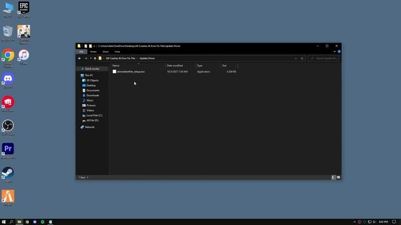401x225 pixels.
Task: Go forward in File Explorer
Action: pos(86,58)
